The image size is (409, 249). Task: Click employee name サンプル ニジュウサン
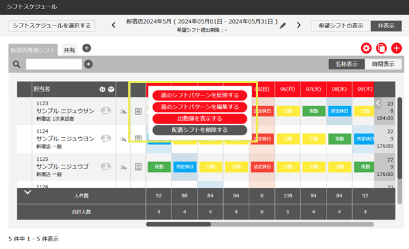tap(65, 111)
